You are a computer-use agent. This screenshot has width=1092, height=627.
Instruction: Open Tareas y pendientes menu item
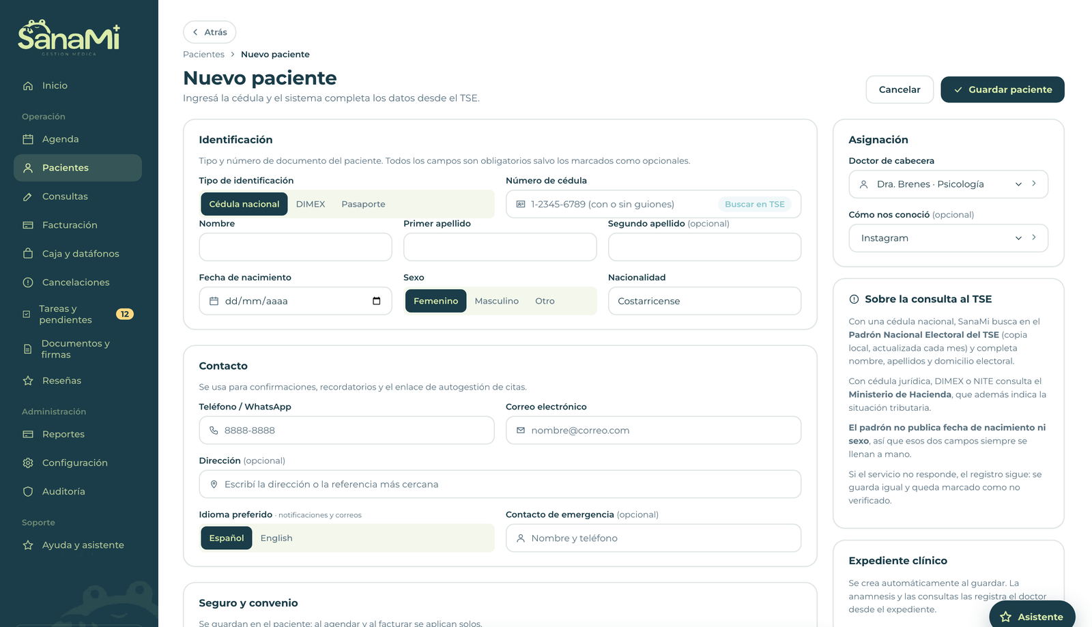pyautogui.click(x=78, y=315)
